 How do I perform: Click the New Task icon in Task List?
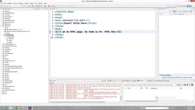tap(170, 12)
